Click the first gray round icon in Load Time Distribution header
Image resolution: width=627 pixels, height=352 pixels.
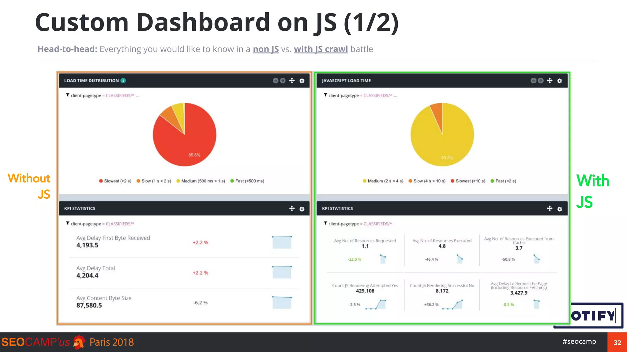click(x=276, y=81)
